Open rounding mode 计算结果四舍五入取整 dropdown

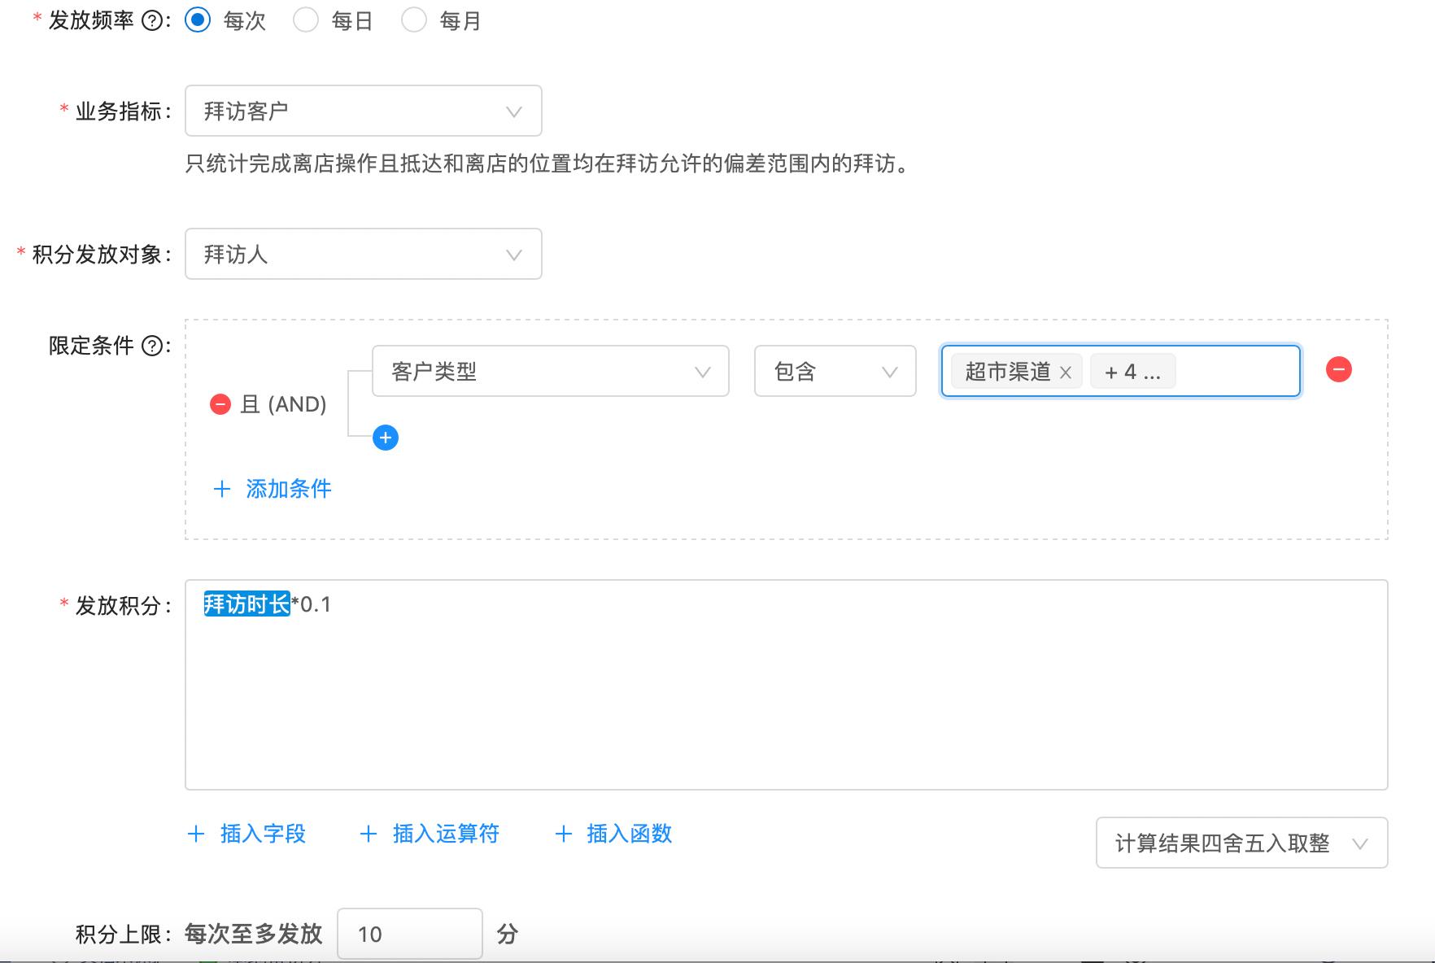[1241, 843]
